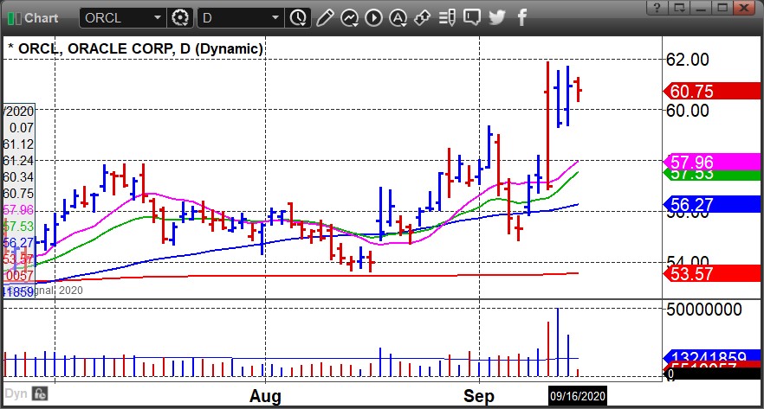Click the play replay button
The height and width of the screenshot is (409, 764).
click(373, 18)
